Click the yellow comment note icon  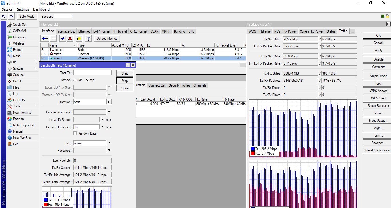tap(79, 39)
